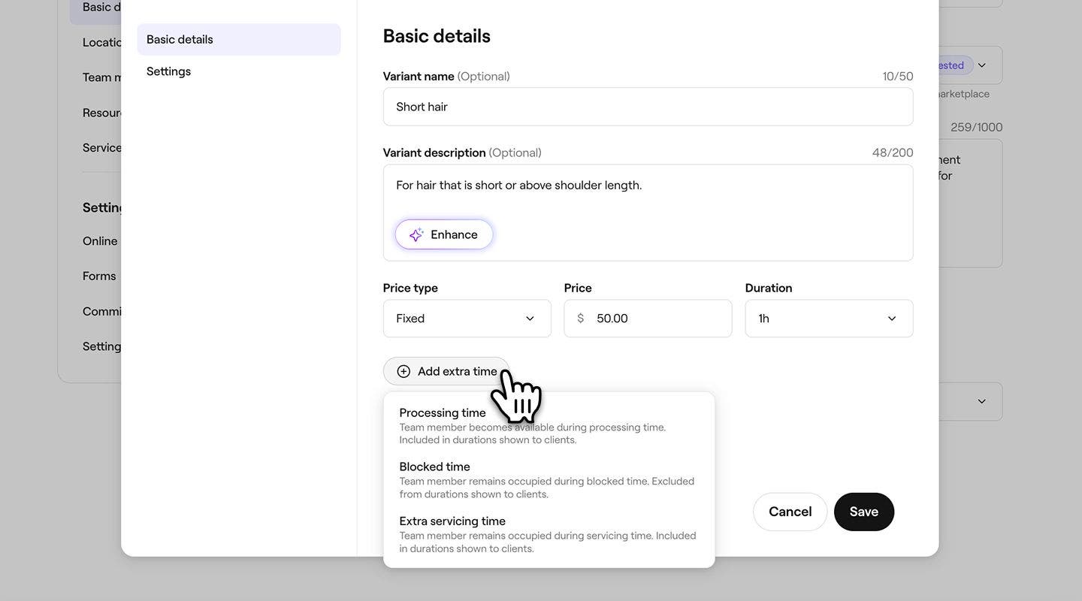Screen dimensions: 1082x601
Task: Focus the Variant description text area
Action: [648, 194]
